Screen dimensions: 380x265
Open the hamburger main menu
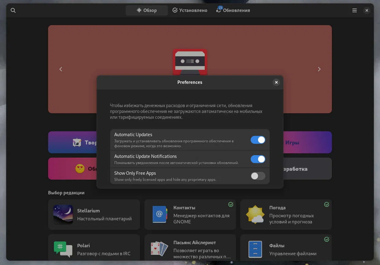(355, 10)
